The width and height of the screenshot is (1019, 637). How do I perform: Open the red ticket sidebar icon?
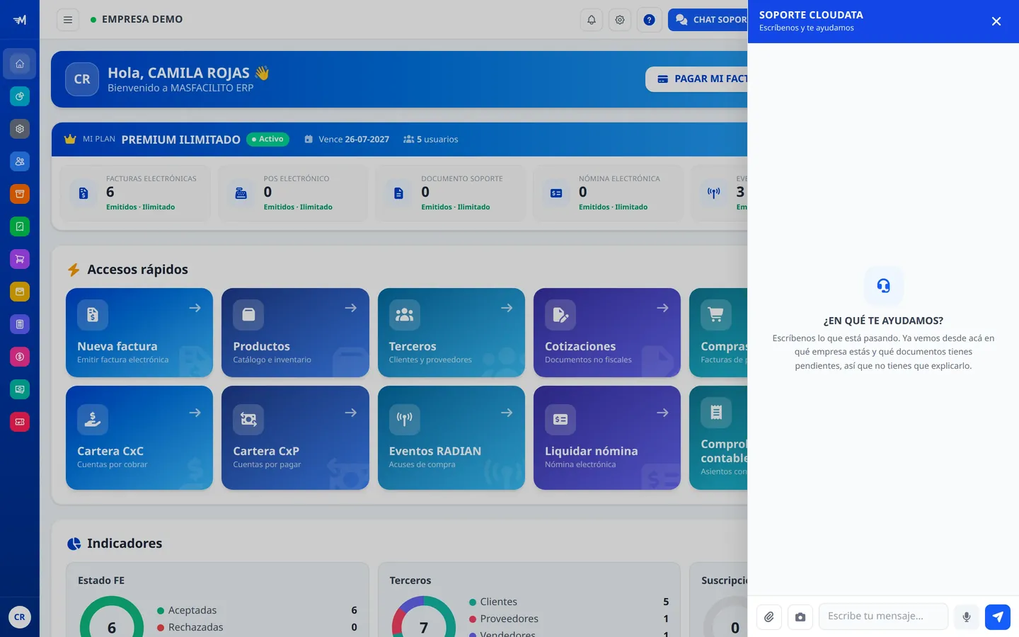20,422
